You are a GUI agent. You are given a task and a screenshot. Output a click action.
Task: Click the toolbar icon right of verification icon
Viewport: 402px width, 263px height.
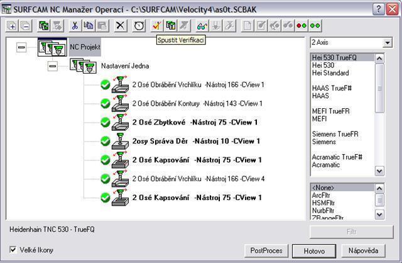[170, 26]
